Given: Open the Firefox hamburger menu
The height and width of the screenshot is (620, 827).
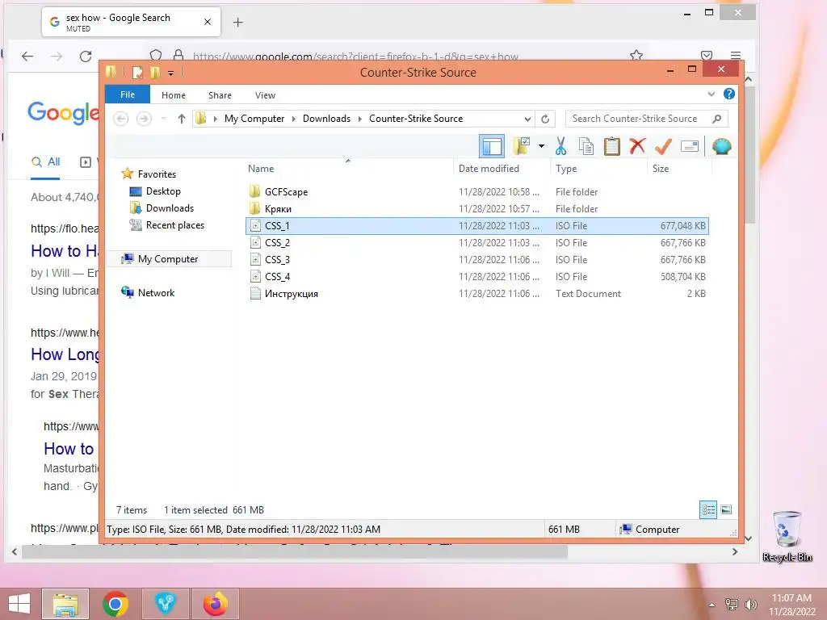Looking at the screenshot, I should pos(736,56).
